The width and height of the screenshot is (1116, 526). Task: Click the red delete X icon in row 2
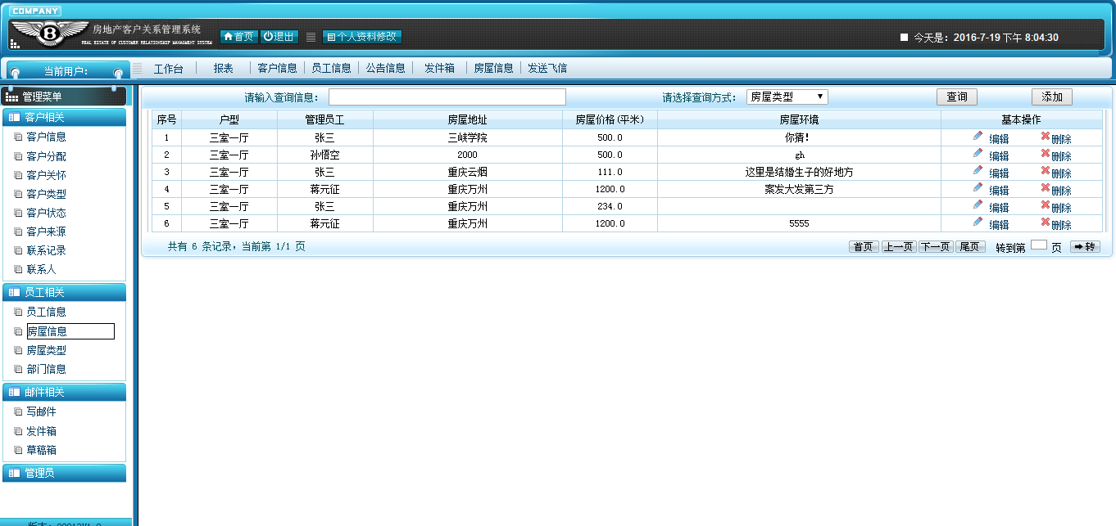pyautogui.click(x=1046, y=153)
